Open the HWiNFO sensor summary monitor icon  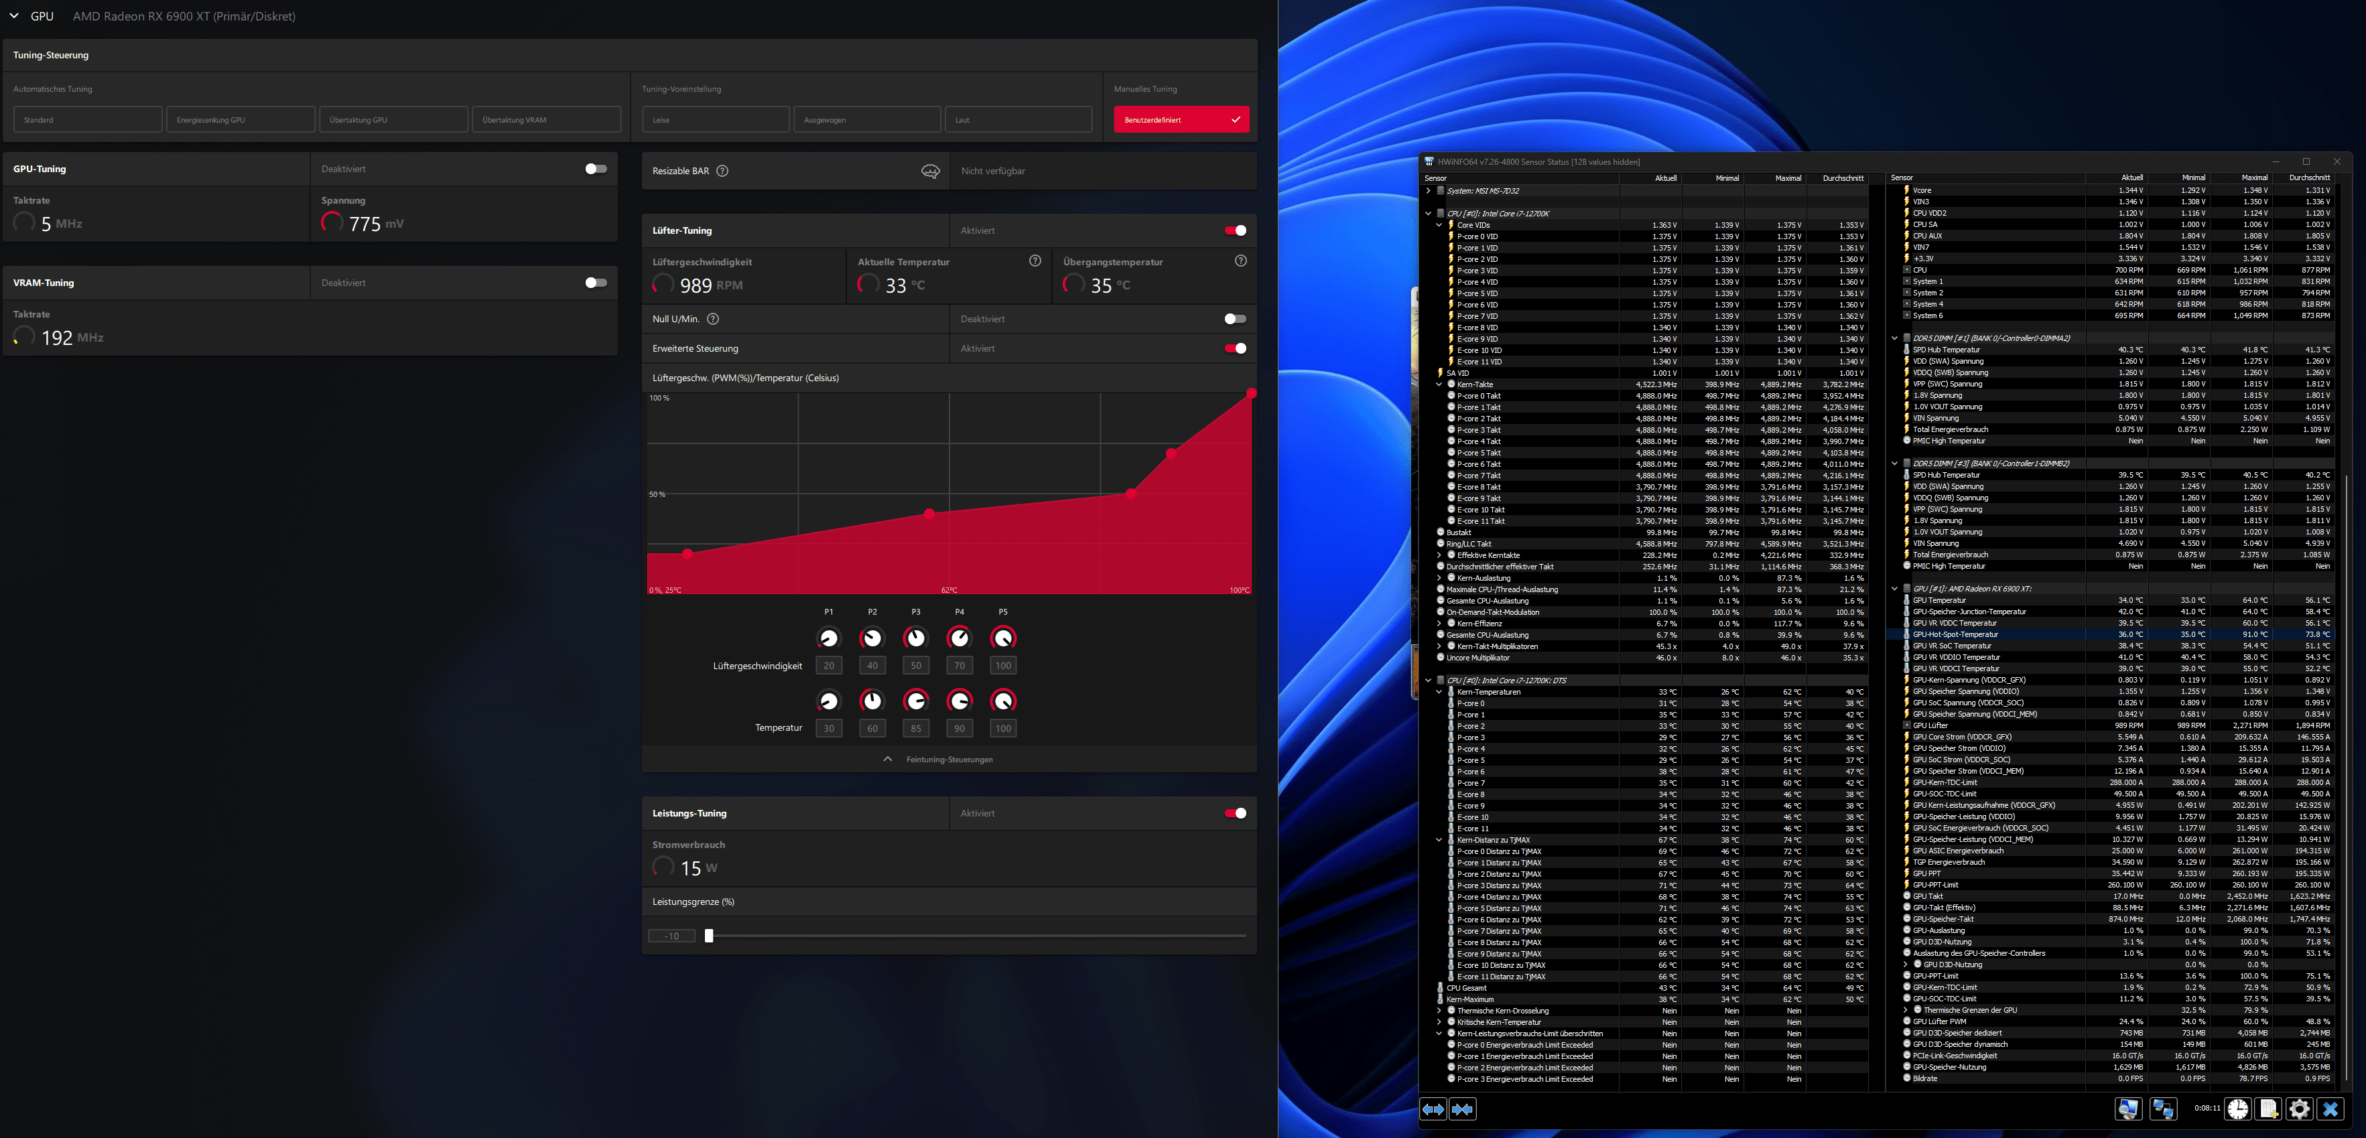click(2128, 1109)
